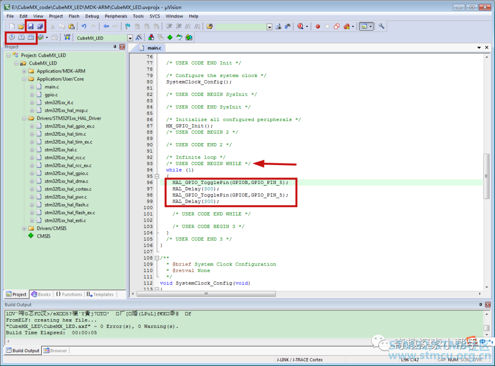
Task: Click the Save All icon
Action: (x=40, y=27)
